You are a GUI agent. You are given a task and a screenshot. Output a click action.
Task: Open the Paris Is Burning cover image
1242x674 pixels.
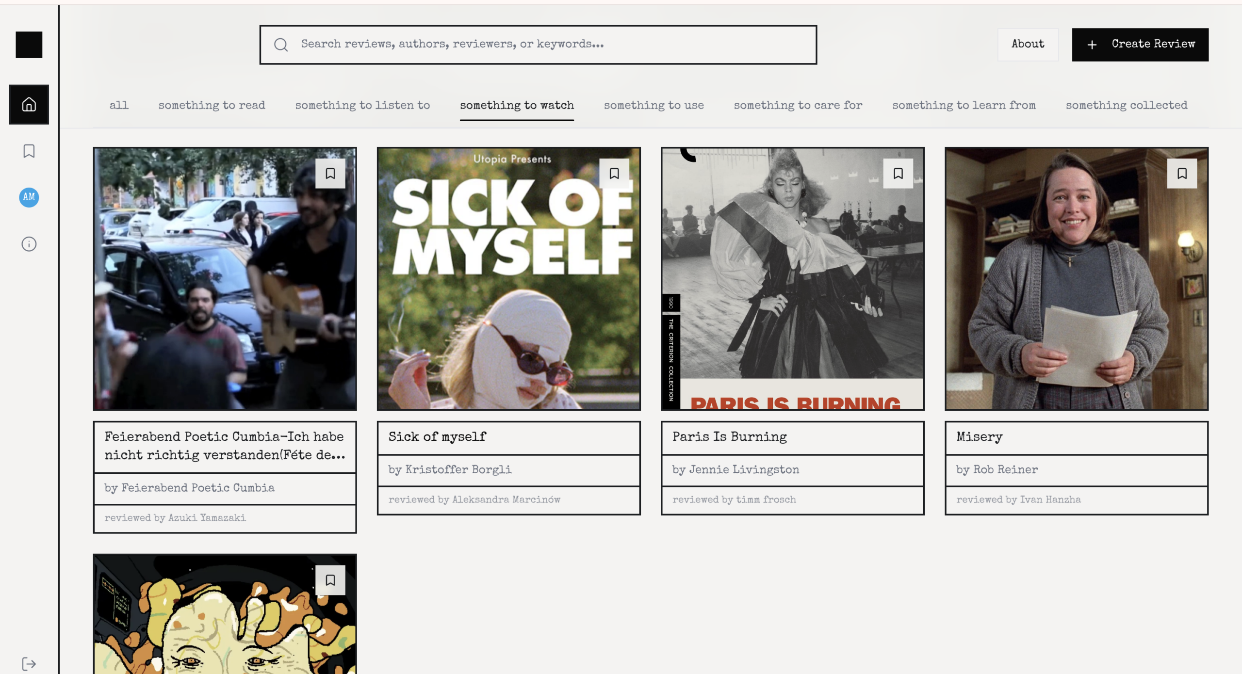pos(793,279)
